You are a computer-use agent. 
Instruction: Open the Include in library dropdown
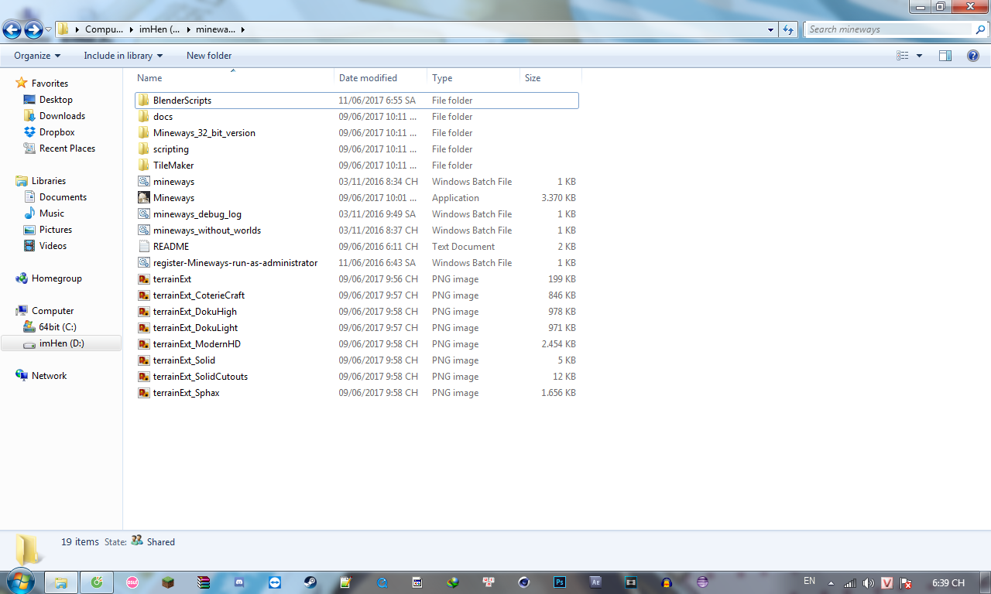tap(123, 56)
